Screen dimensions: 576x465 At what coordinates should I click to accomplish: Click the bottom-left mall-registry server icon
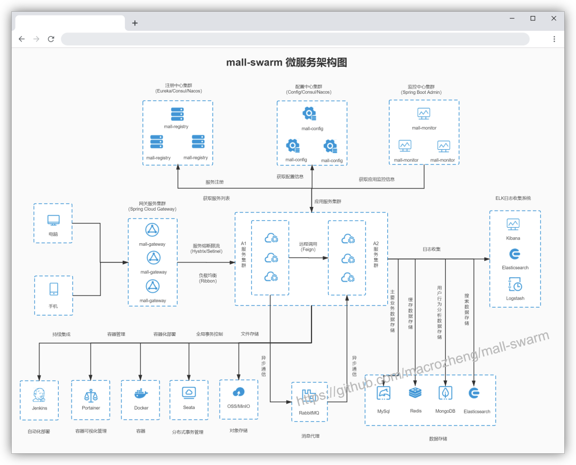156,142
